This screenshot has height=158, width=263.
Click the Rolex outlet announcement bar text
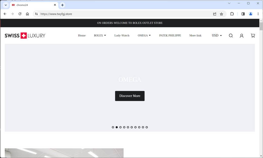130,23
